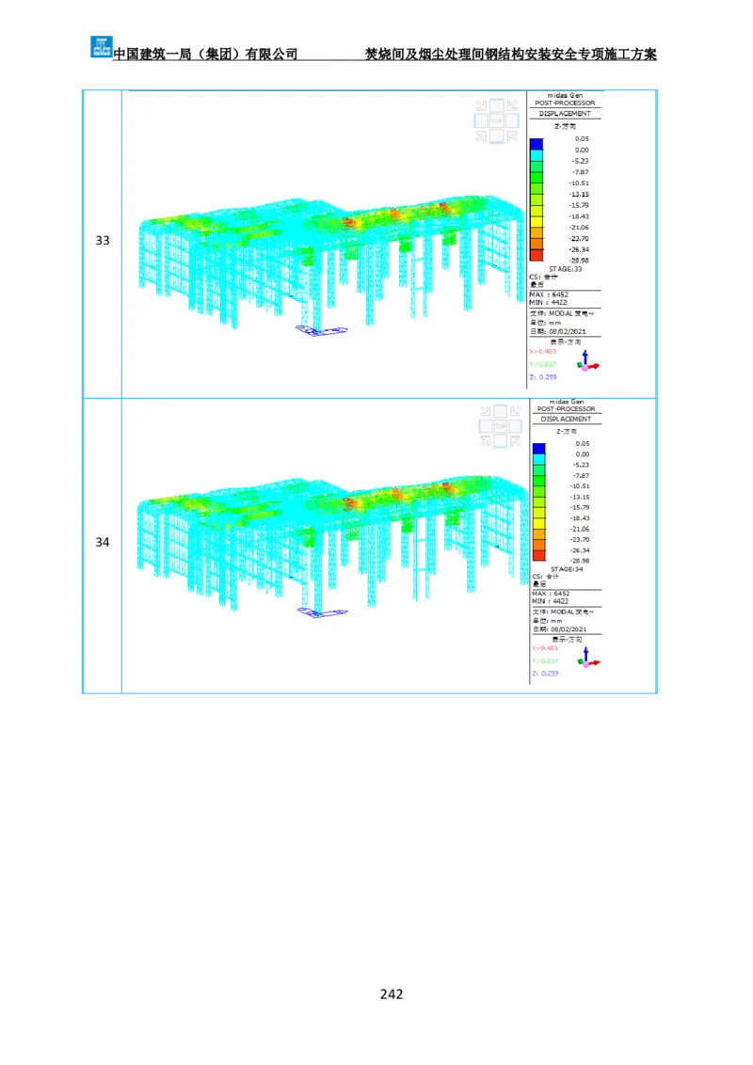This screenshot has width=753, height=1065.
Task: Click dark blue legend swatch in upper image
Action: (x=537, y=144)
